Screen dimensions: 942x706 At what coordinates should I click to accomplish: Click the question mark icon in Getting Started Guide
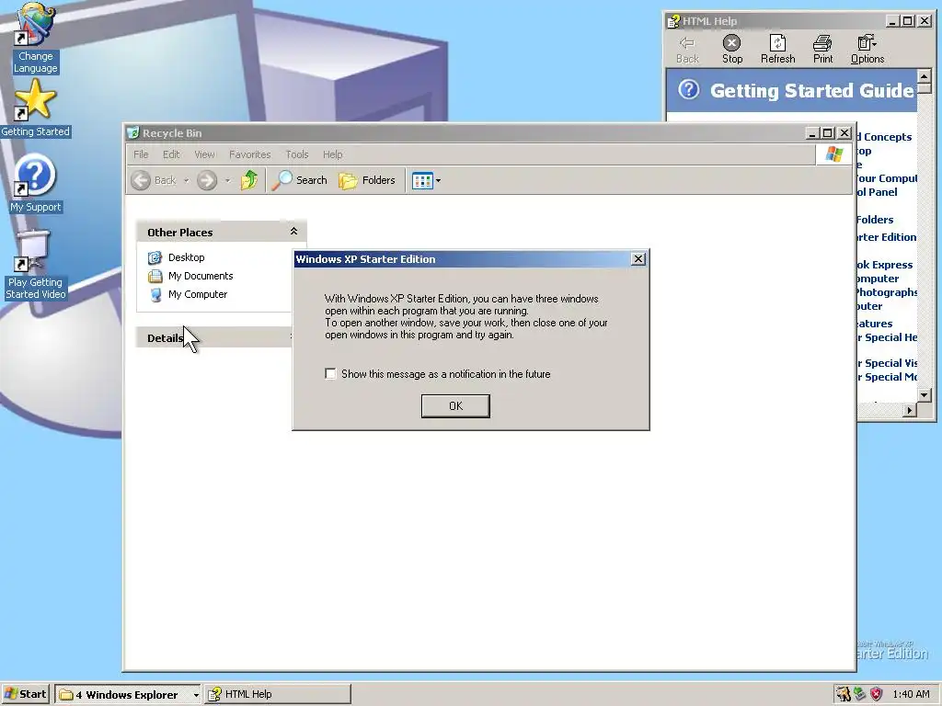click(x=689, y=90)
